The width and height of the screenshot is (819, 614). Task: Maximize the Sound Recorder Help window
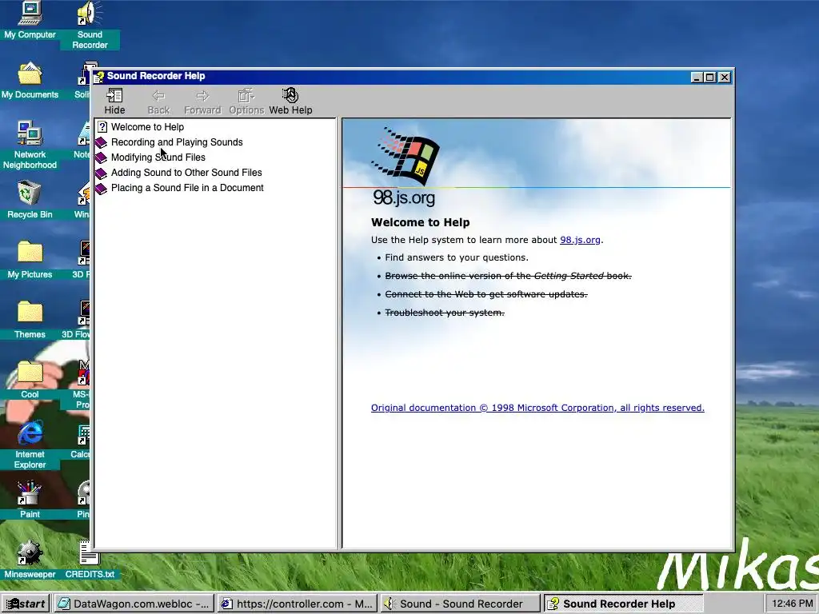709,78
